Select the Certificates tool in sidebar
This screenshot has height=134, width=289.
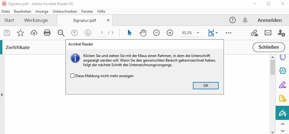pyautogui.click(x=282, y=113)
